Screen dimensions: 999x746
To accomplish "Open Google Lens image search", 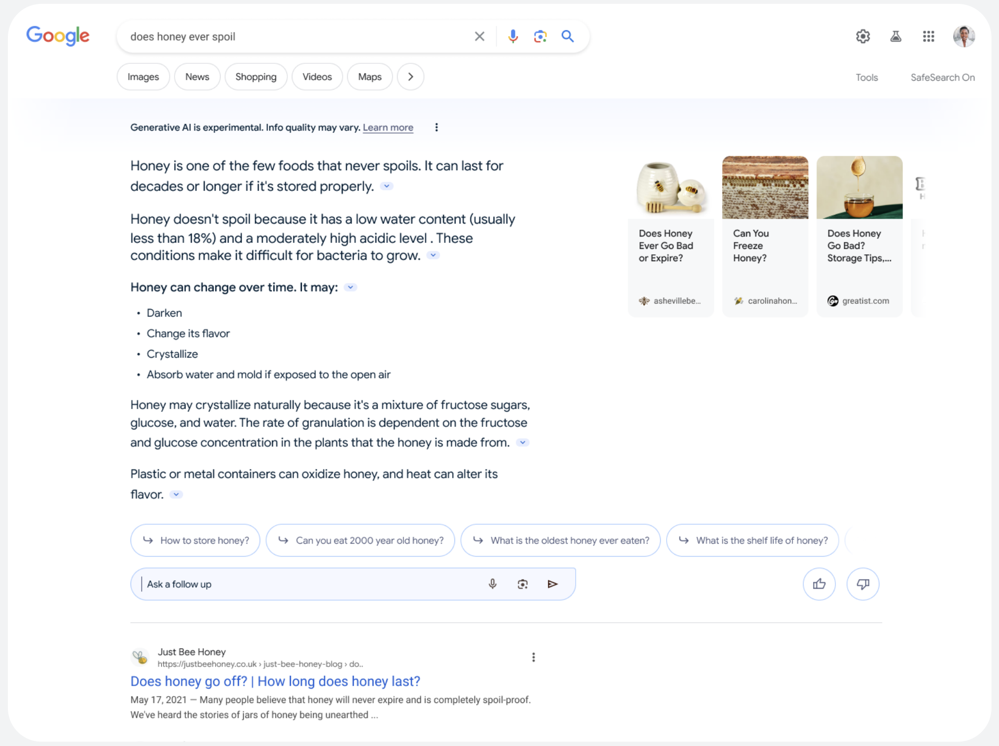I will (540, 36).
